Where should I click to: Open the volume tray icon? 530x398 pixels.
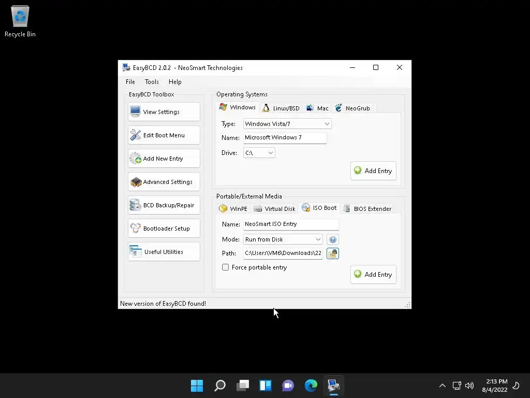click(469, 386)
